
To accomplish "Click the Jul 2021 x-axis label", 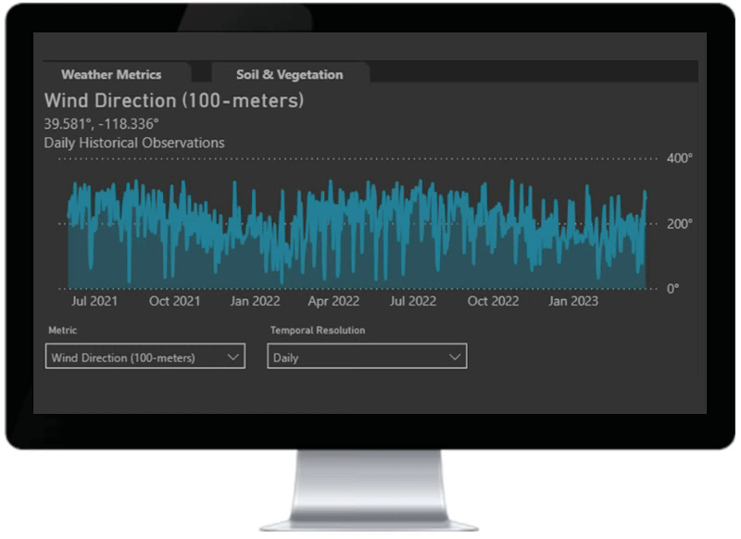I will [94, 301].
